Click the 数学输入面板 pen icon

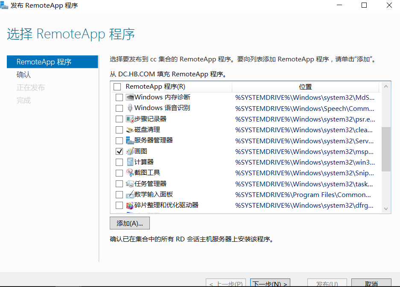(130, 194)
